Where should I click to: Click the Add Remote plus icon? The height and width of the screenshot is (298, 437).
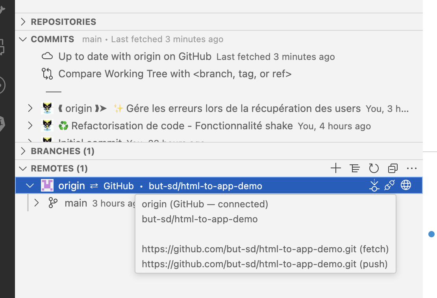[335, 168]
